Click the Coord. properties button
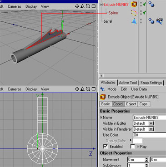 (118, 104)
